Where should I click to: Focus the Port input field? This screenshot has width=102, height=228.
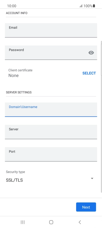click(x=51, y=154)
